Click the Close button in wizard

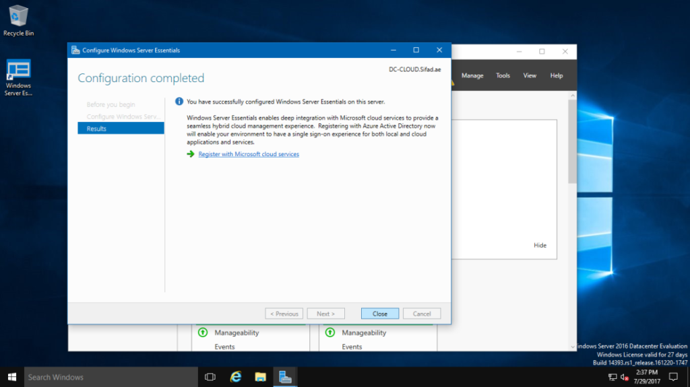(380, 314)
